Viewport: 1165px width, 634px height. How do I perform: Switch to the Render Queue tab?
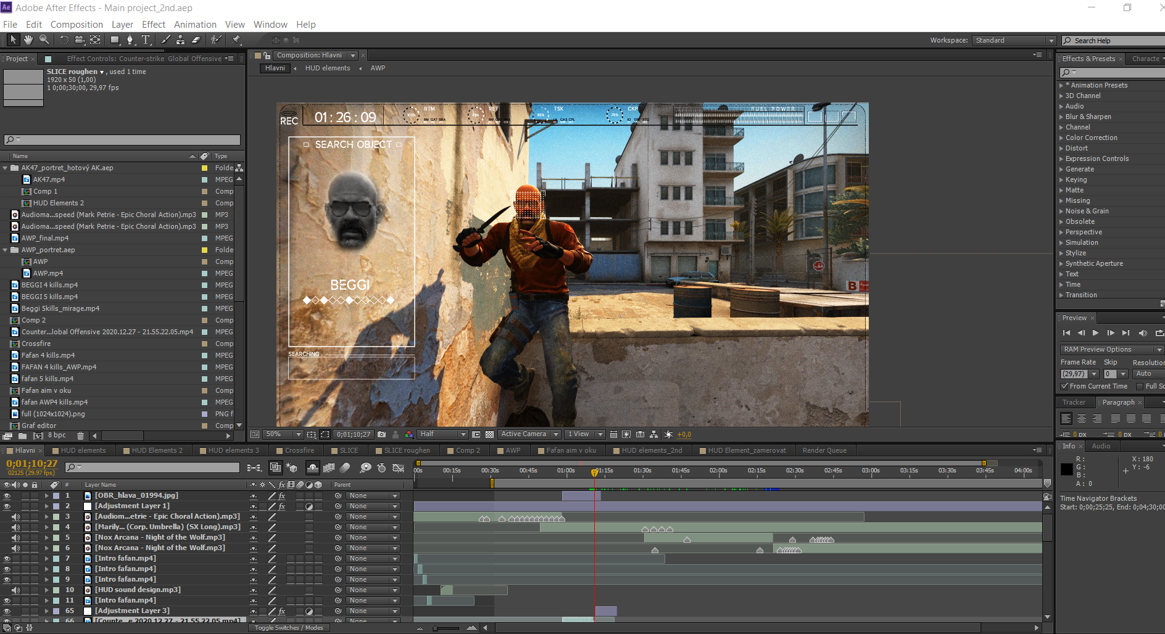(824, 450)
